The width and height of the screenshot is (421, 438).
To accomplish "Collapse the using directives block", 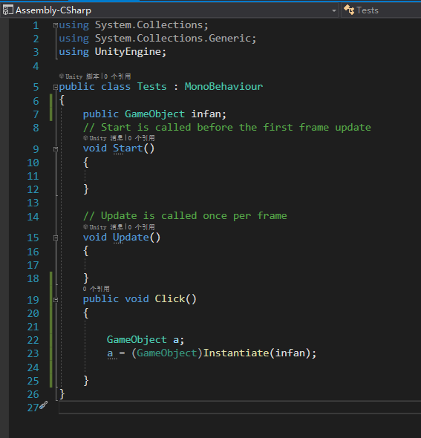I will click(56, 25).
